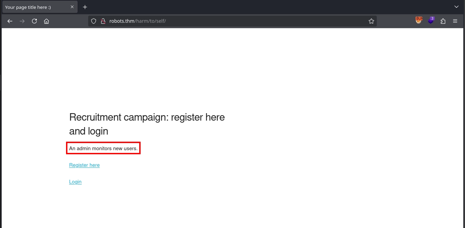
Task: Reload the current page
Action: (34, 21)
